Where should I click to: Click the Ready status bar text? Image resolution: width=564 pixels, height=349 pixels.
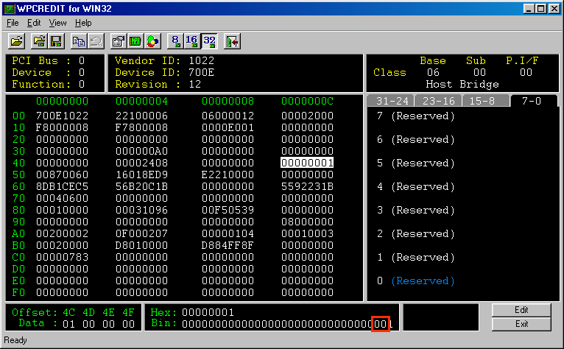[x=15, y=340]
